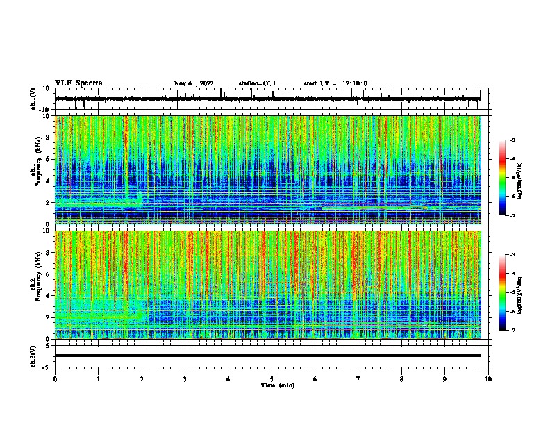The height and width of the screenshot is (425, 550).
Task: Select the "Time (min)" x-axis label
Action: coord(278,385)
